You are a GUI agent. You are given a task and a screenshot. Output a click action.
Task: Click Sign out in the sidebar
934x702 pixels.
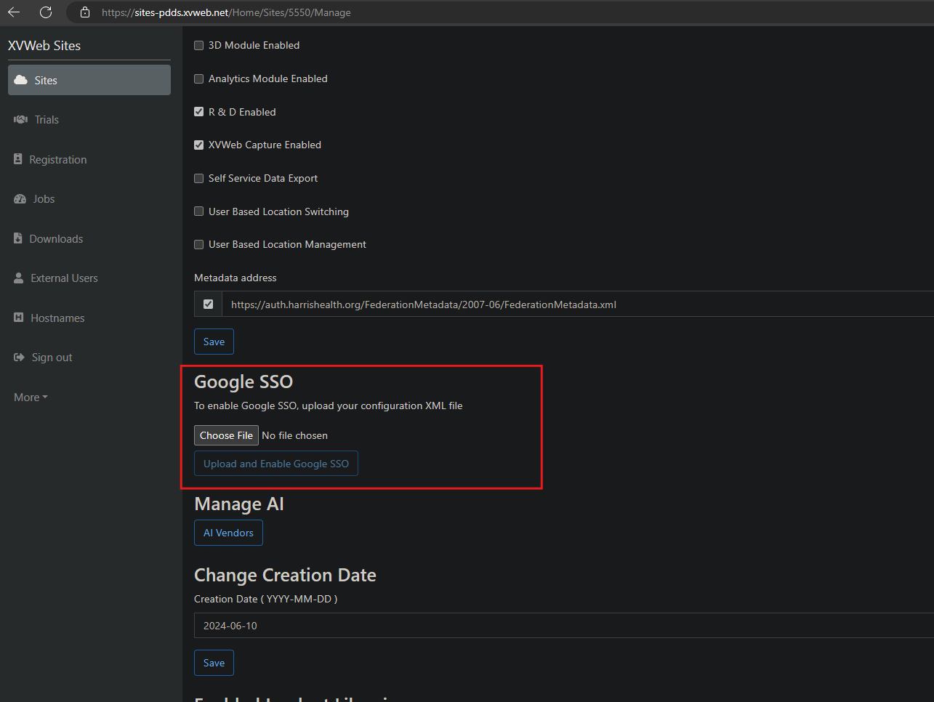(89, 358)
